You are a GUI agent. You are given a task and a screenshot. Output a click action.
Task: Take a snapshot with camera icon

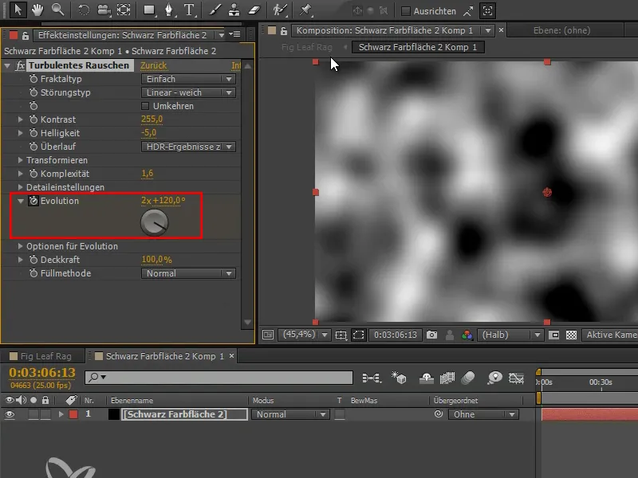(x=431, y=335)
